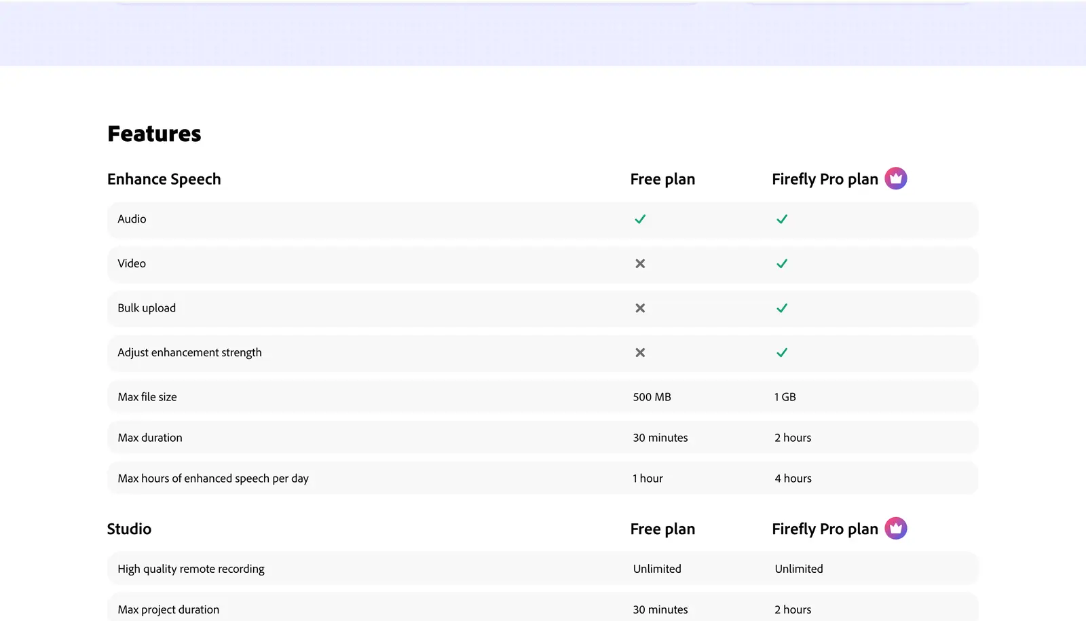Click 2 hours value for Max project duration
The image size is (1086, 621).
click(x=793, y=609)
